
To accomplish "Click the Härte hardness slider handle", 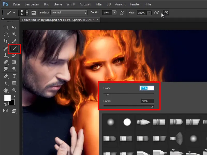I will point(152,107).
